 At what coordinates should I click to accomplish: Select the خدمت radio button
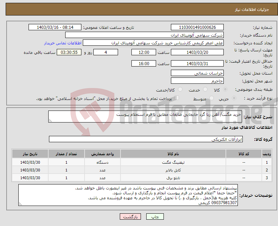pyautogui.click(x=205, y=89)
